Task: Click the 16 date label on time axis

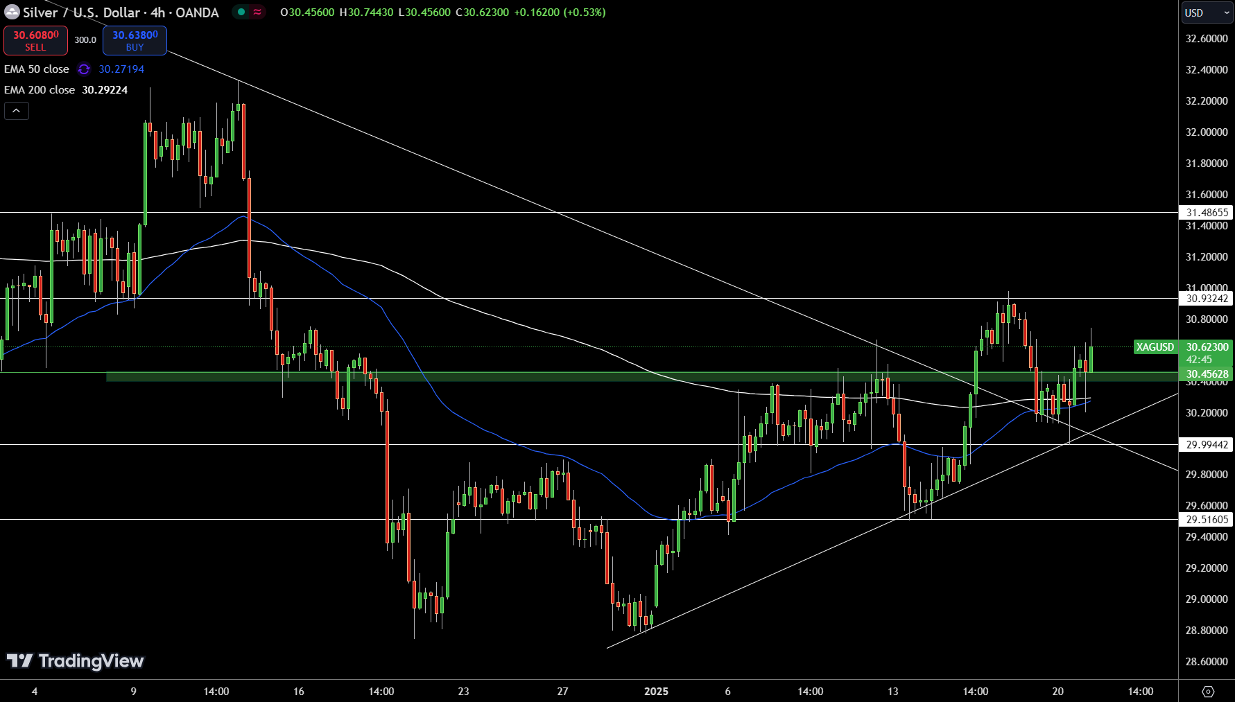Action: coord(299,692)
